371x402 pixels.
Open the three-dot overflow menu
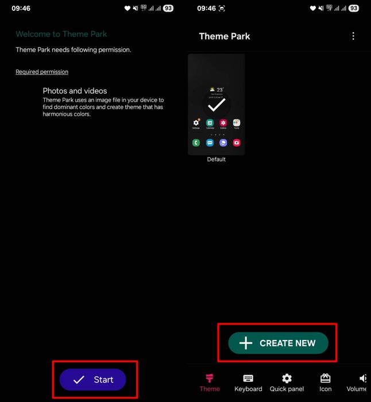(353, 36)
